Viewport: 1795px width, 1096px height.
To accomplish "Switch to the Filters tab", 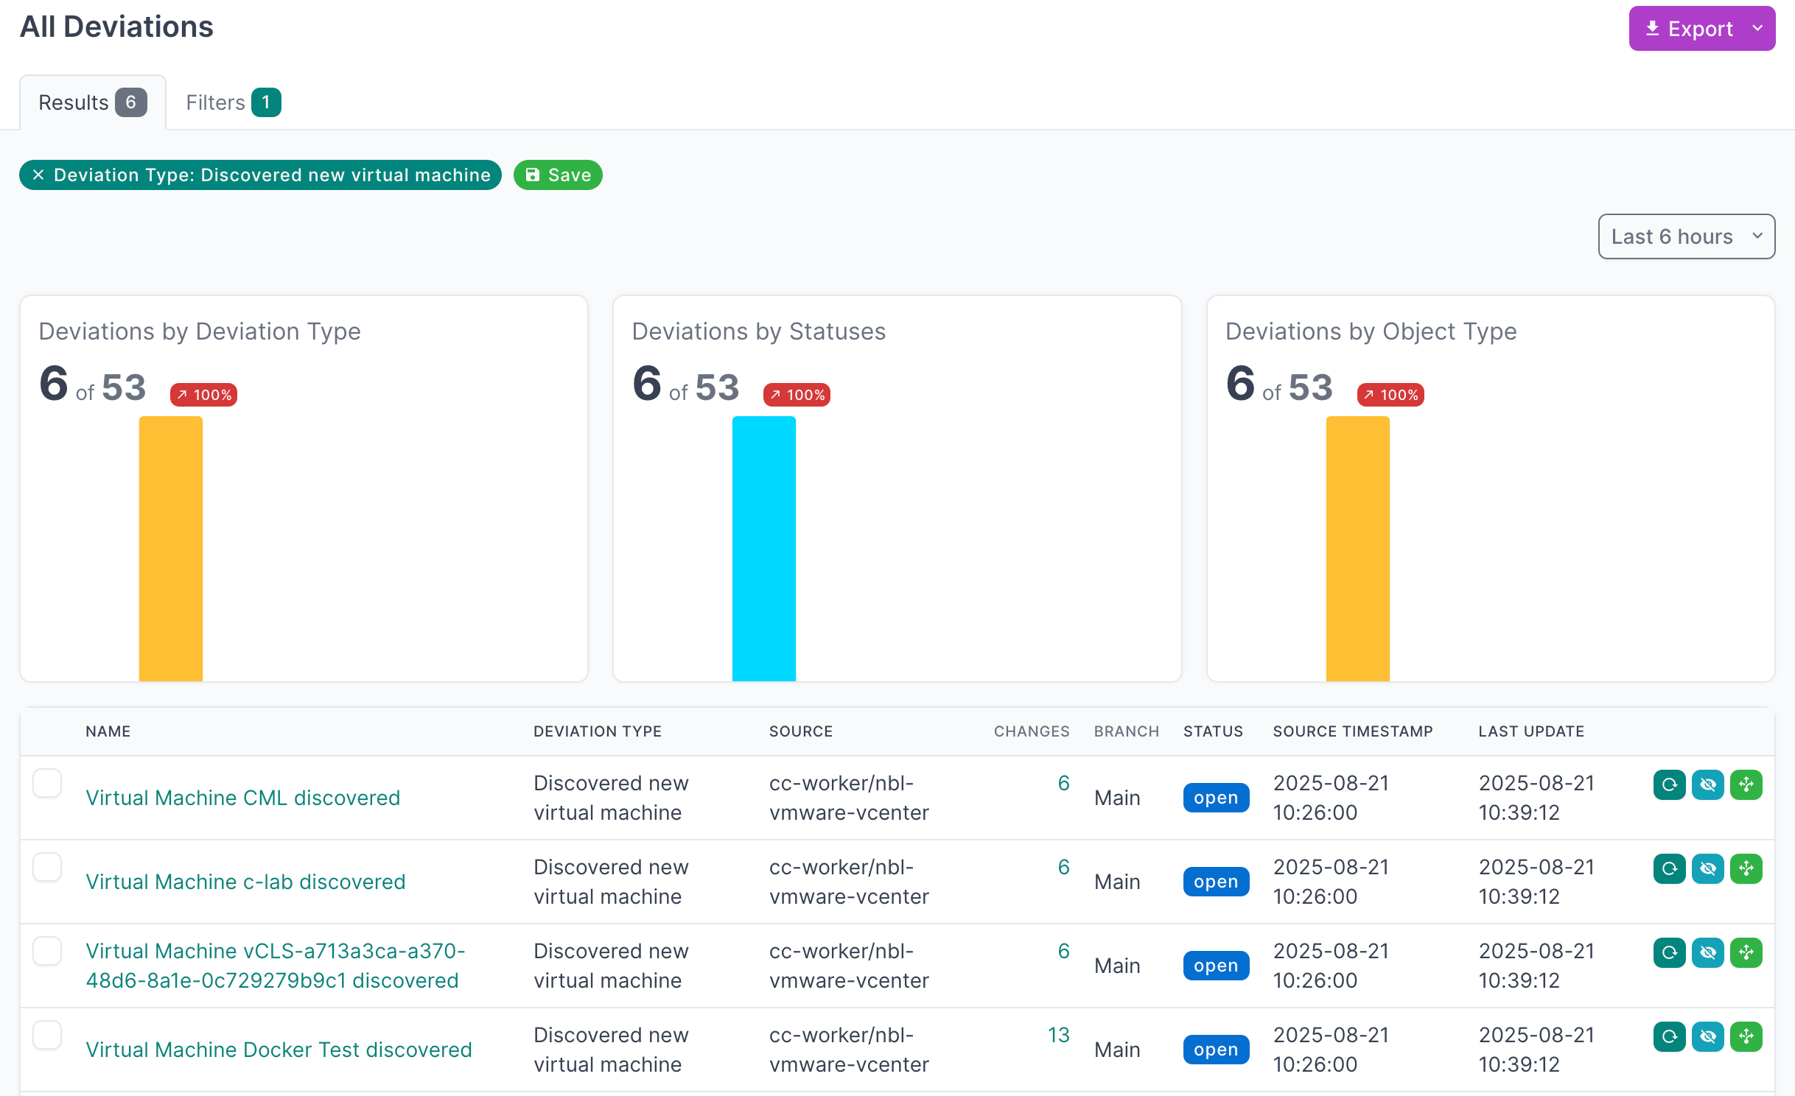I will [x=232, y=102].
